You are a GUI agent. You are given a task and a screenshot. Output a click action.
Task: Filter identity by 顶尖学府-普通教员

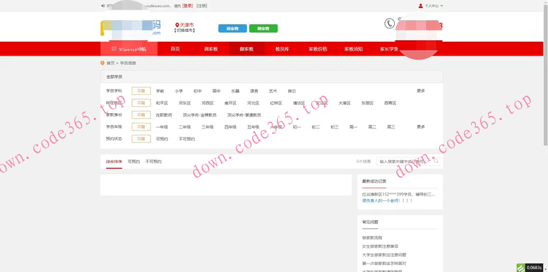244,115
